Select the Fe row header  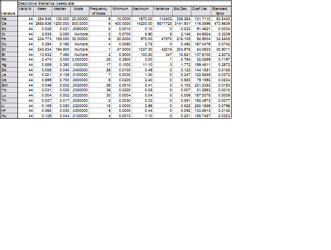9,39
